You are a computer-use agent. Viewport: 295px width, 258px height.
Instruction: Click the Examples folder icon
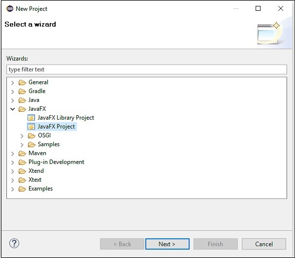(22, 189)
